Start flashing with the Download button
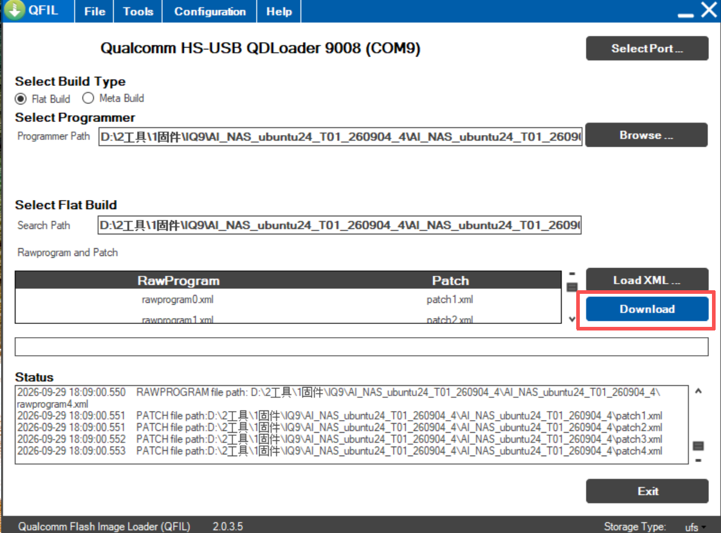Image resolution: width=721 pixels, height=533 pixels. pyautogui.click(x=647, y=309)
